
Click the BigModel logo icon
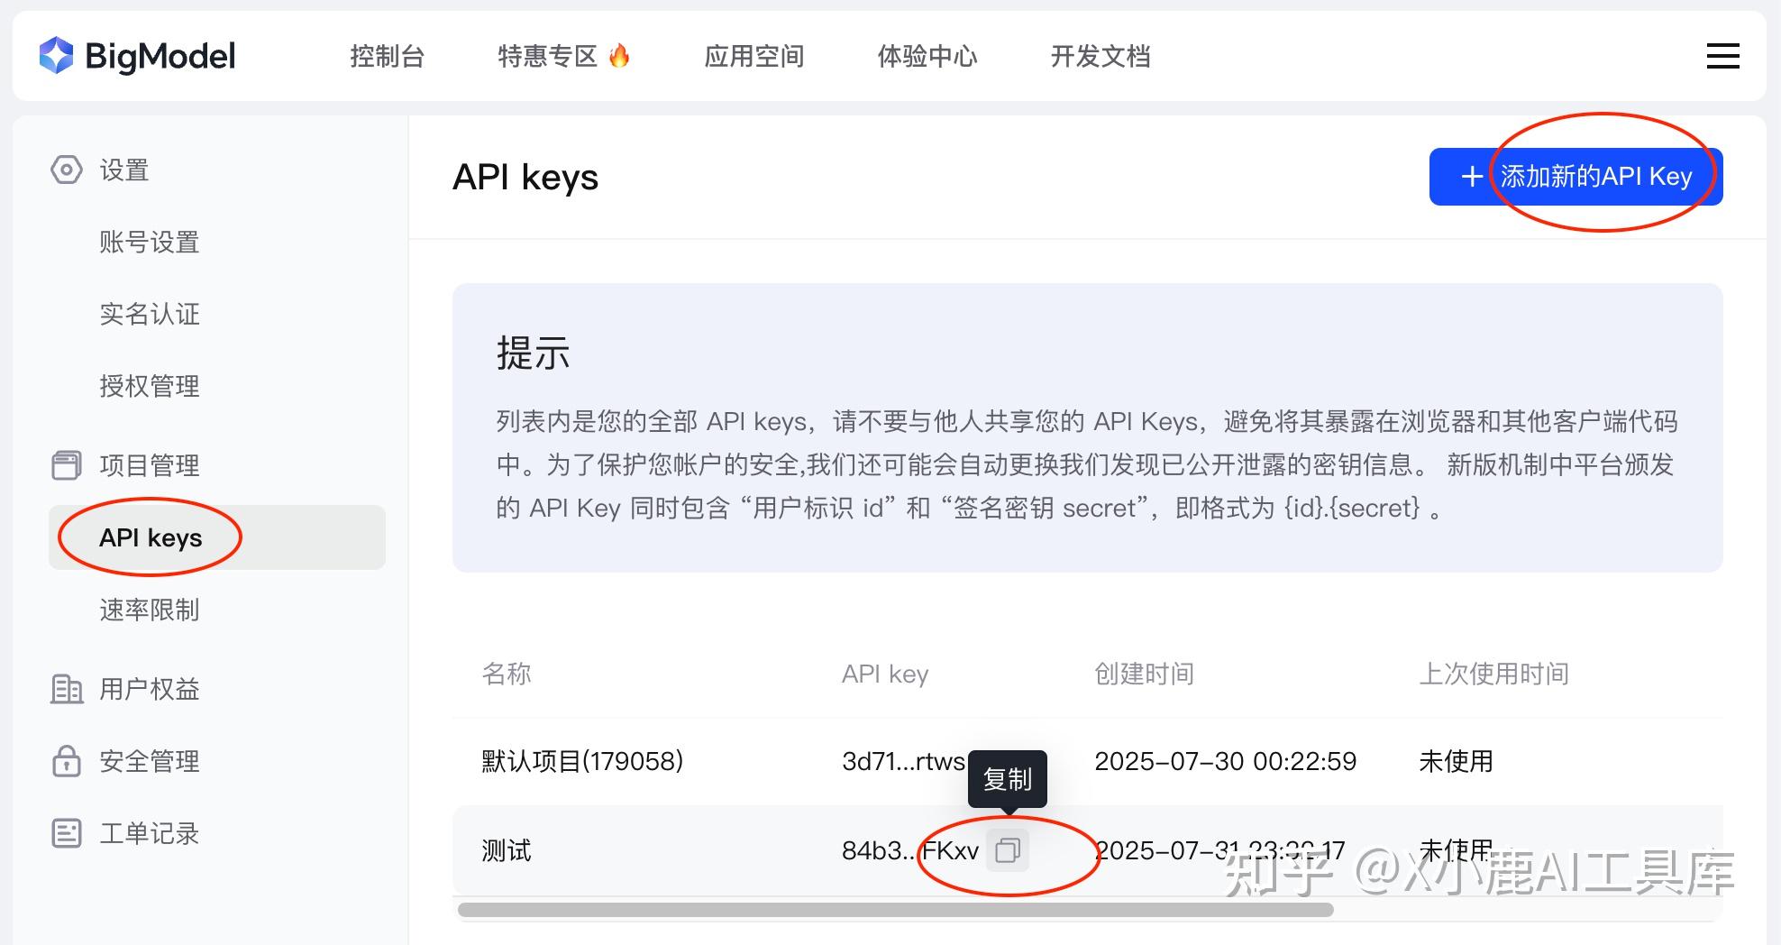56,56
